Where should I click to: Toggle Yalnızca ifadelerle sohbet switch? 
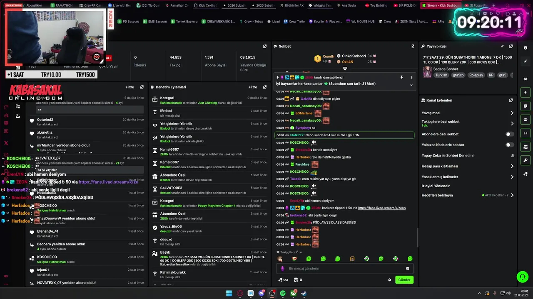(509, 145)
